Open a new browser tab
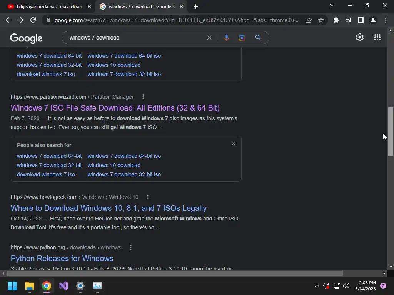This screenshot has width=394, height=295. pyautogui.click(x=196, y=7)
